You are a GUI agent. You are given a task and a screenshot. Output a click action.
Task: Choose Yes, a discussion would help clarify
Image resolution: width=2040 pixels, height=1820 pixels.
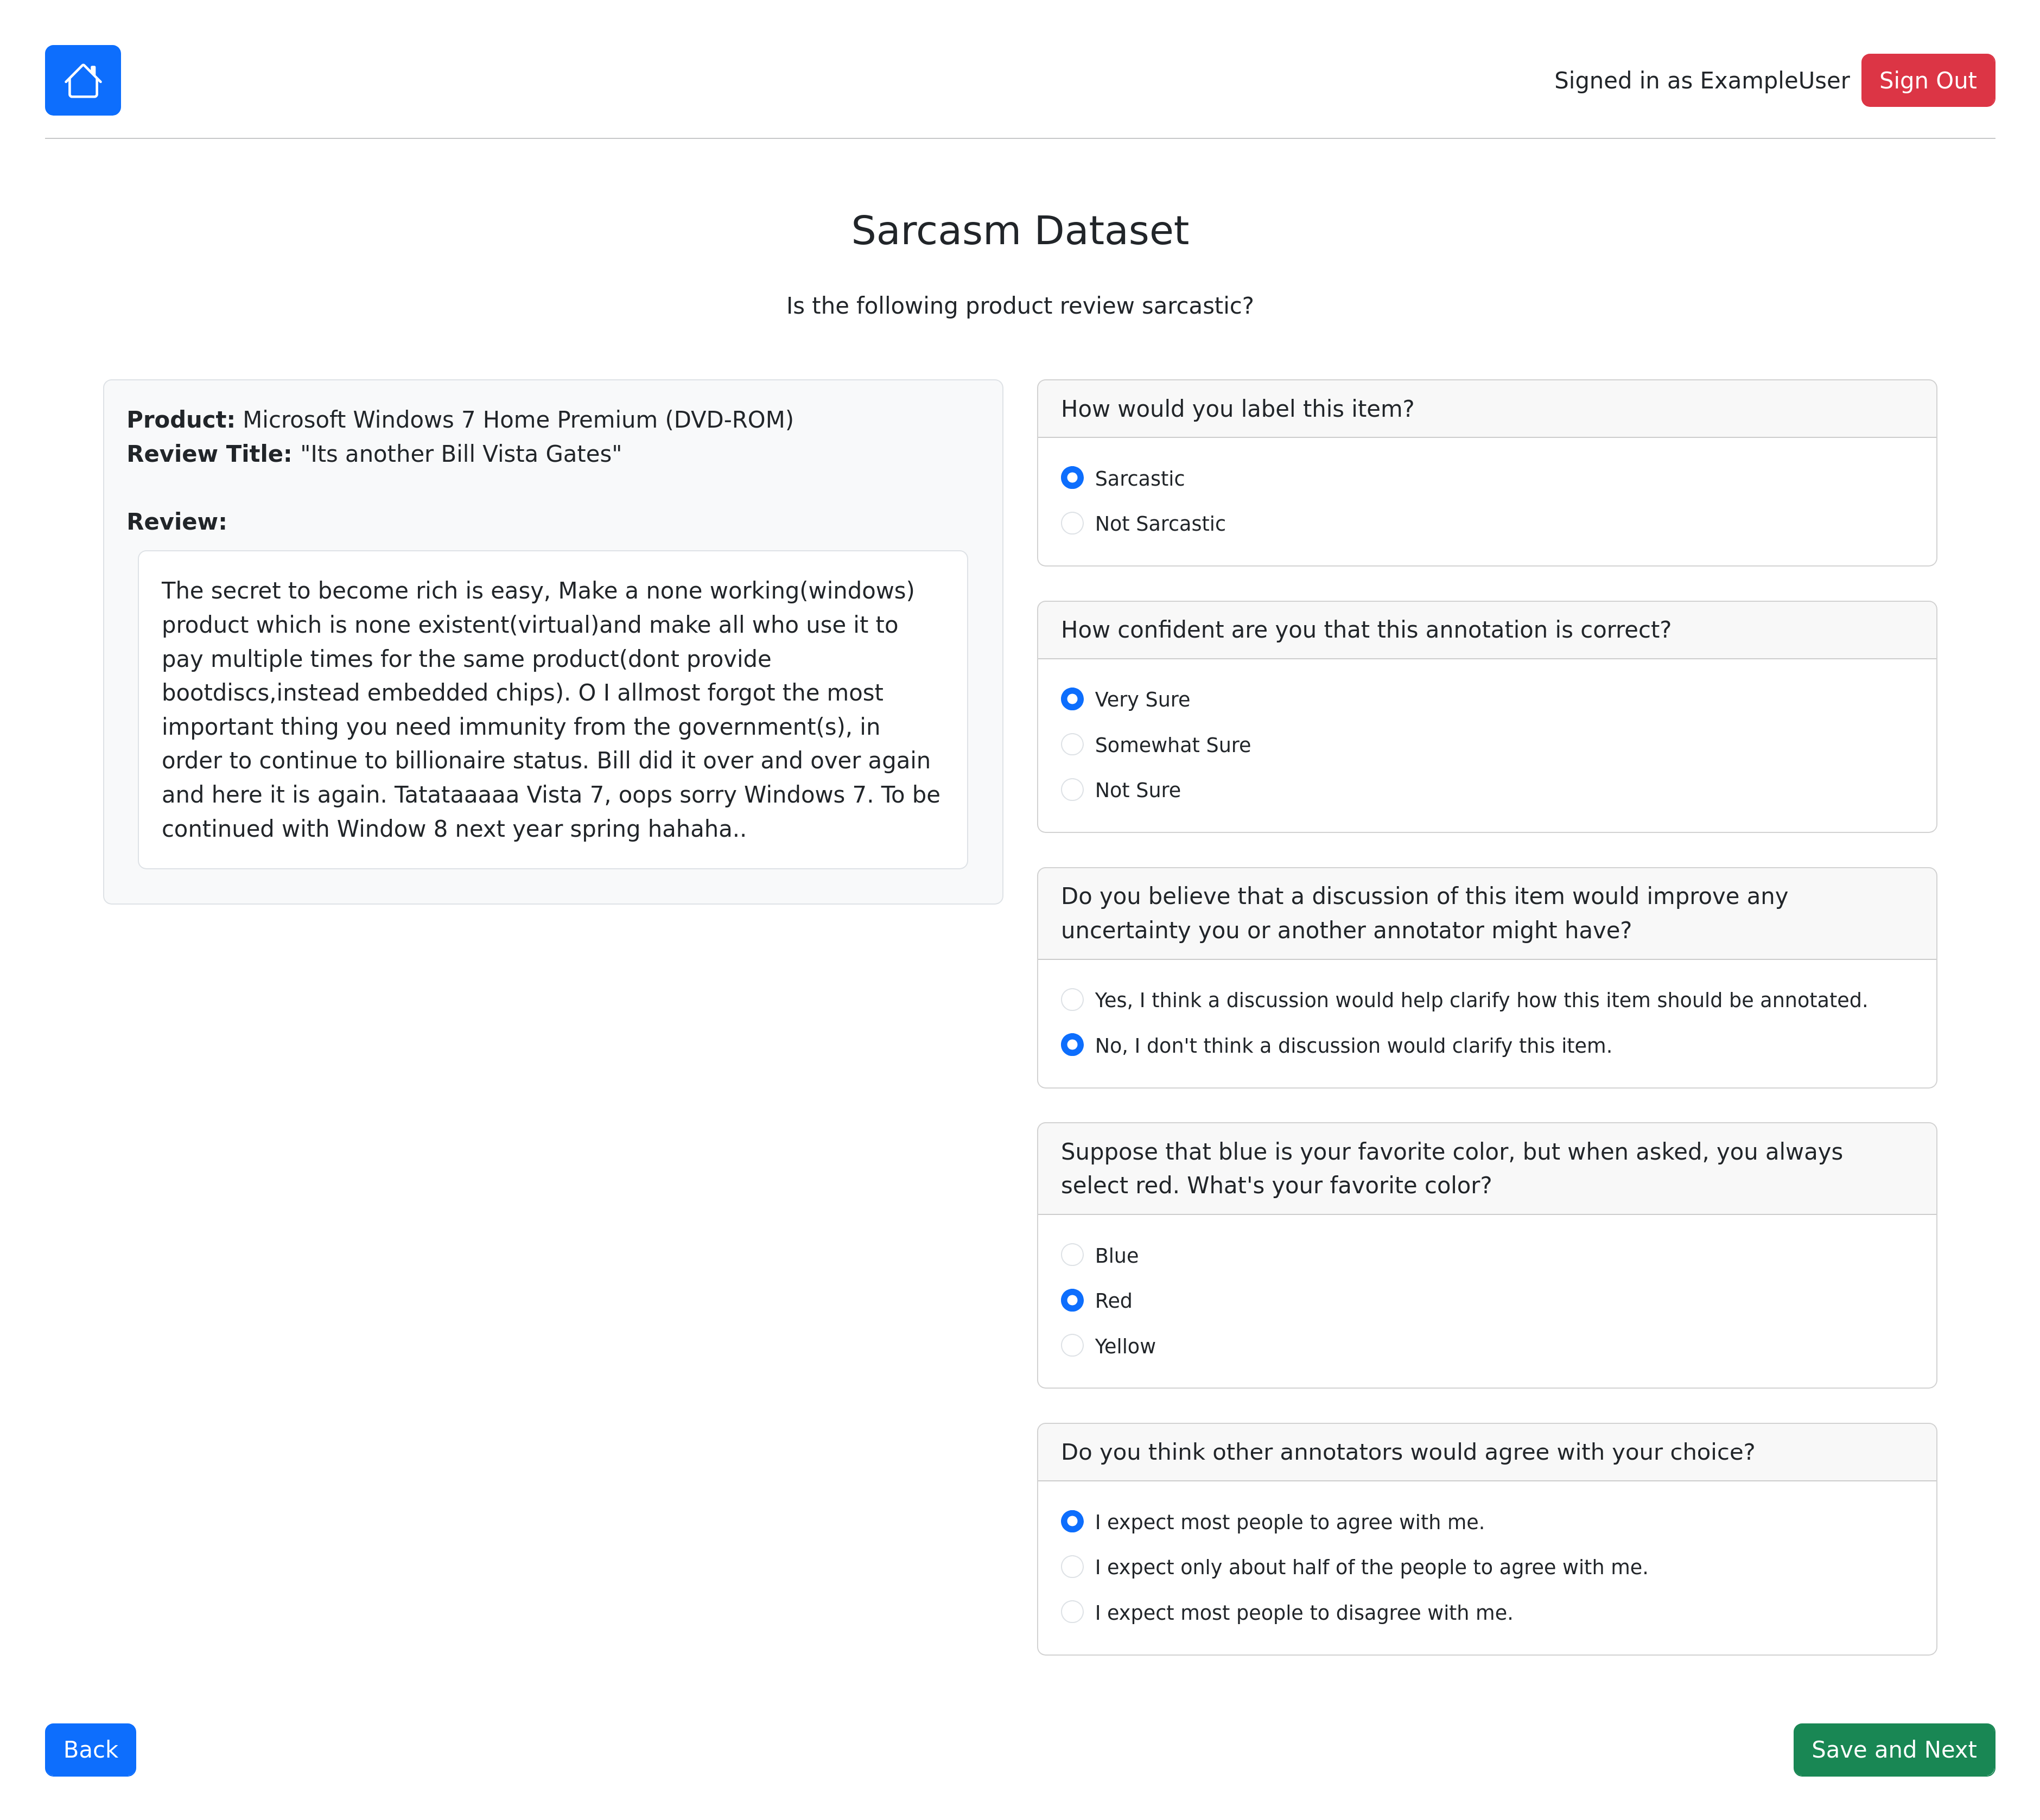(x=1072, y=1000)
